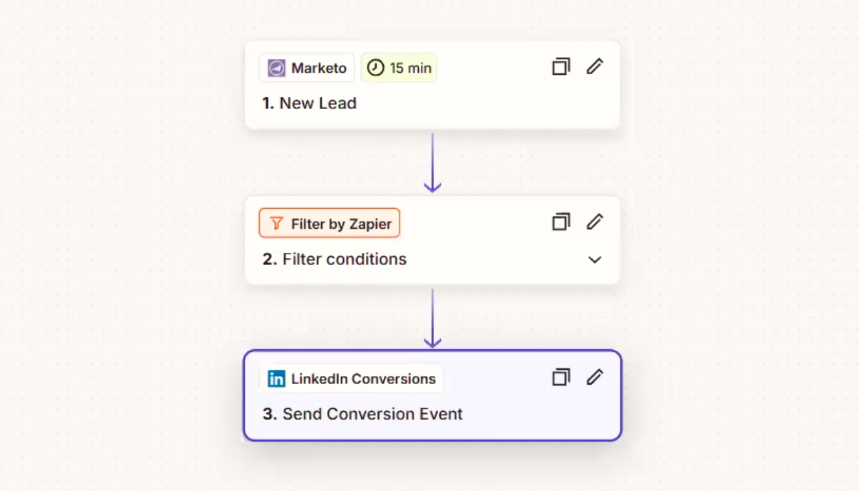The image size is (859, 491).
Task: Edit the Filter conditions step with the pencil icon
Action: click(595, 221)
